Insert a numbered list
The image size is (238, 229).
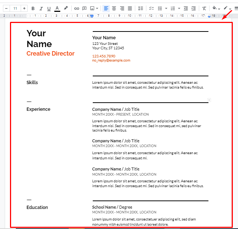(x=173, y=9)
